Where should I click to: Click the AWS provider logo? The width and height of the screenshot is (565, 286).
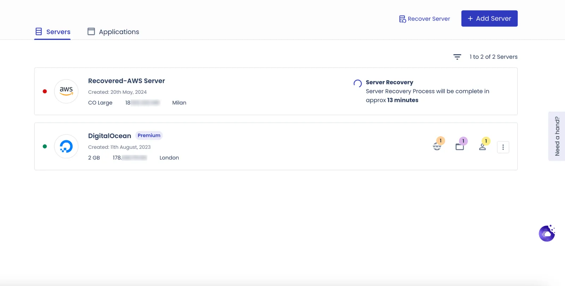point(66,91)
